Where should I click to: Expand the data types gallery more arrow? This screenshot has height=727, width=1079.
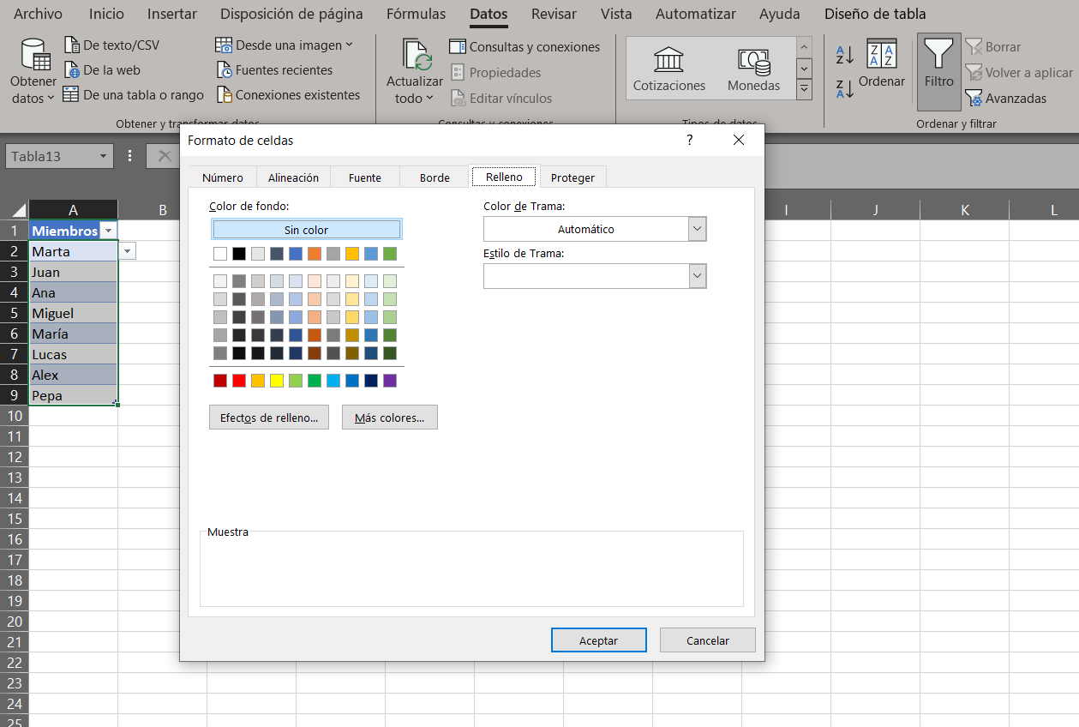click(804, 89)
